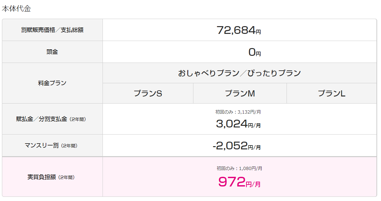Click the 72,684円 total price value
The width and height of the screenshot is (381, 201).
(x=239, y=30)
